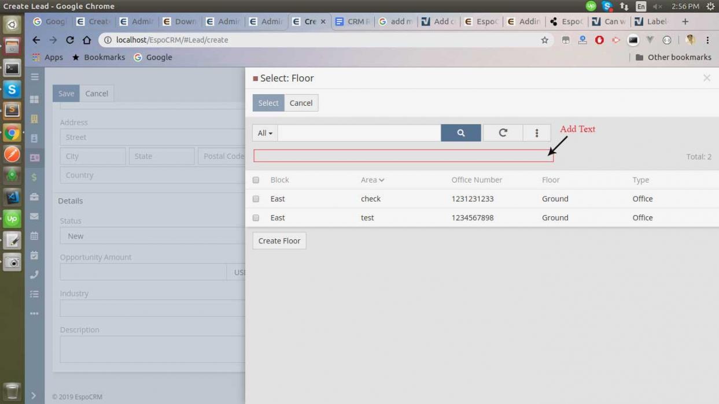The height and width of the screenshot is (404, 719).
Task: Expand the All filter dropdown
Action: pyautogui.click(x=265, y=133)
